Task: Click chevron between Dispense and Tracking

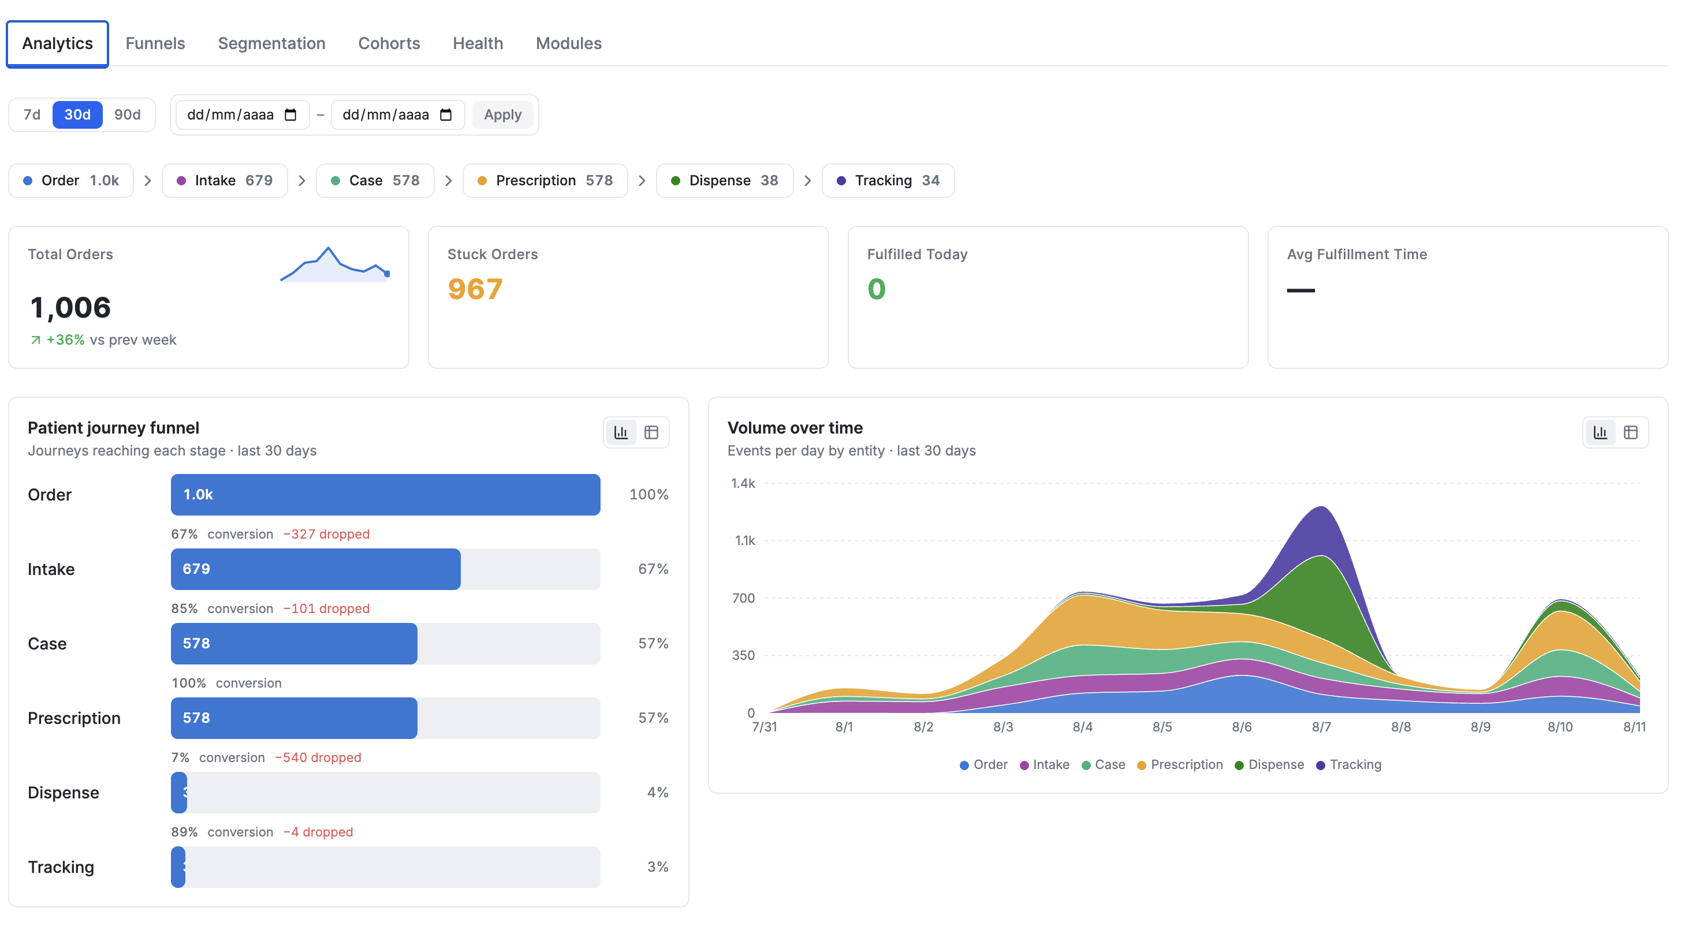Action: click(808, 181)
